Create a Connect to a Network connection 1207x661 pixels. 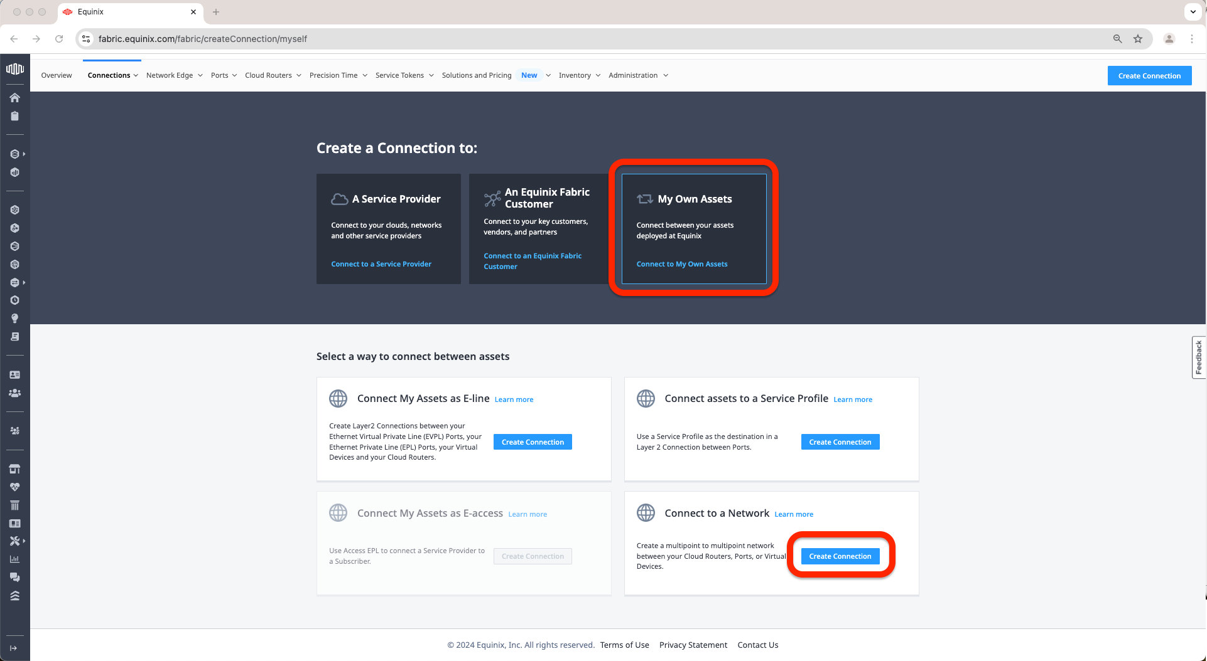[x=840, y=556]
